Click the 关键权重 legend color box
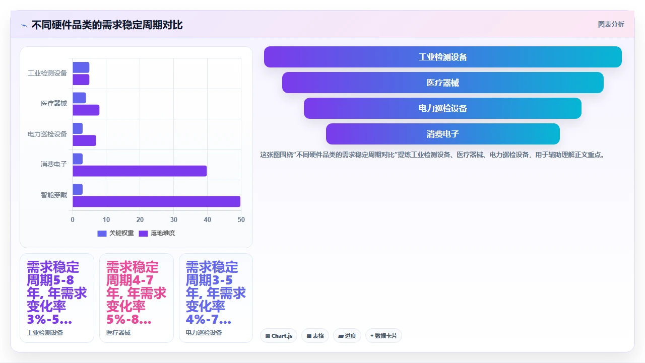This screenshot has height=363, width=645. (x=102, y=233)
